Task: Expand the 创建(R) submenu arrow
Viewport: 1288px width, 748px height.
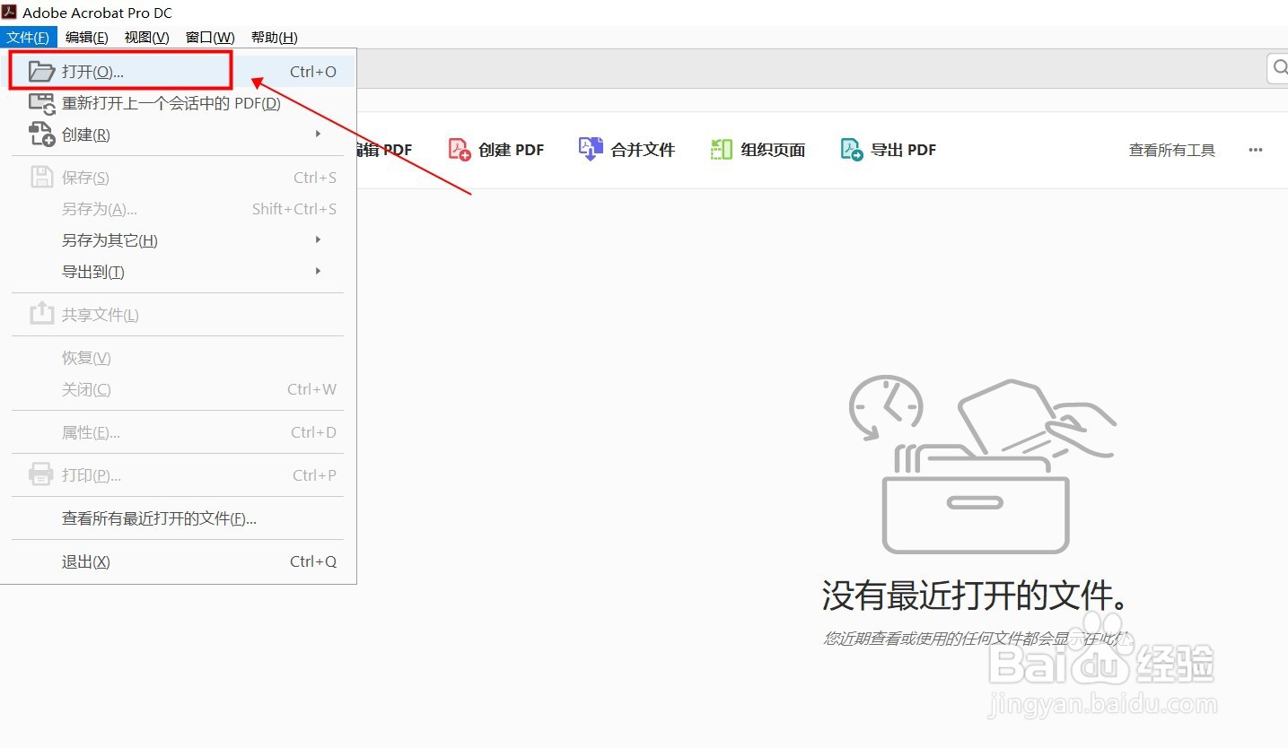Action: tap(319, 134)
